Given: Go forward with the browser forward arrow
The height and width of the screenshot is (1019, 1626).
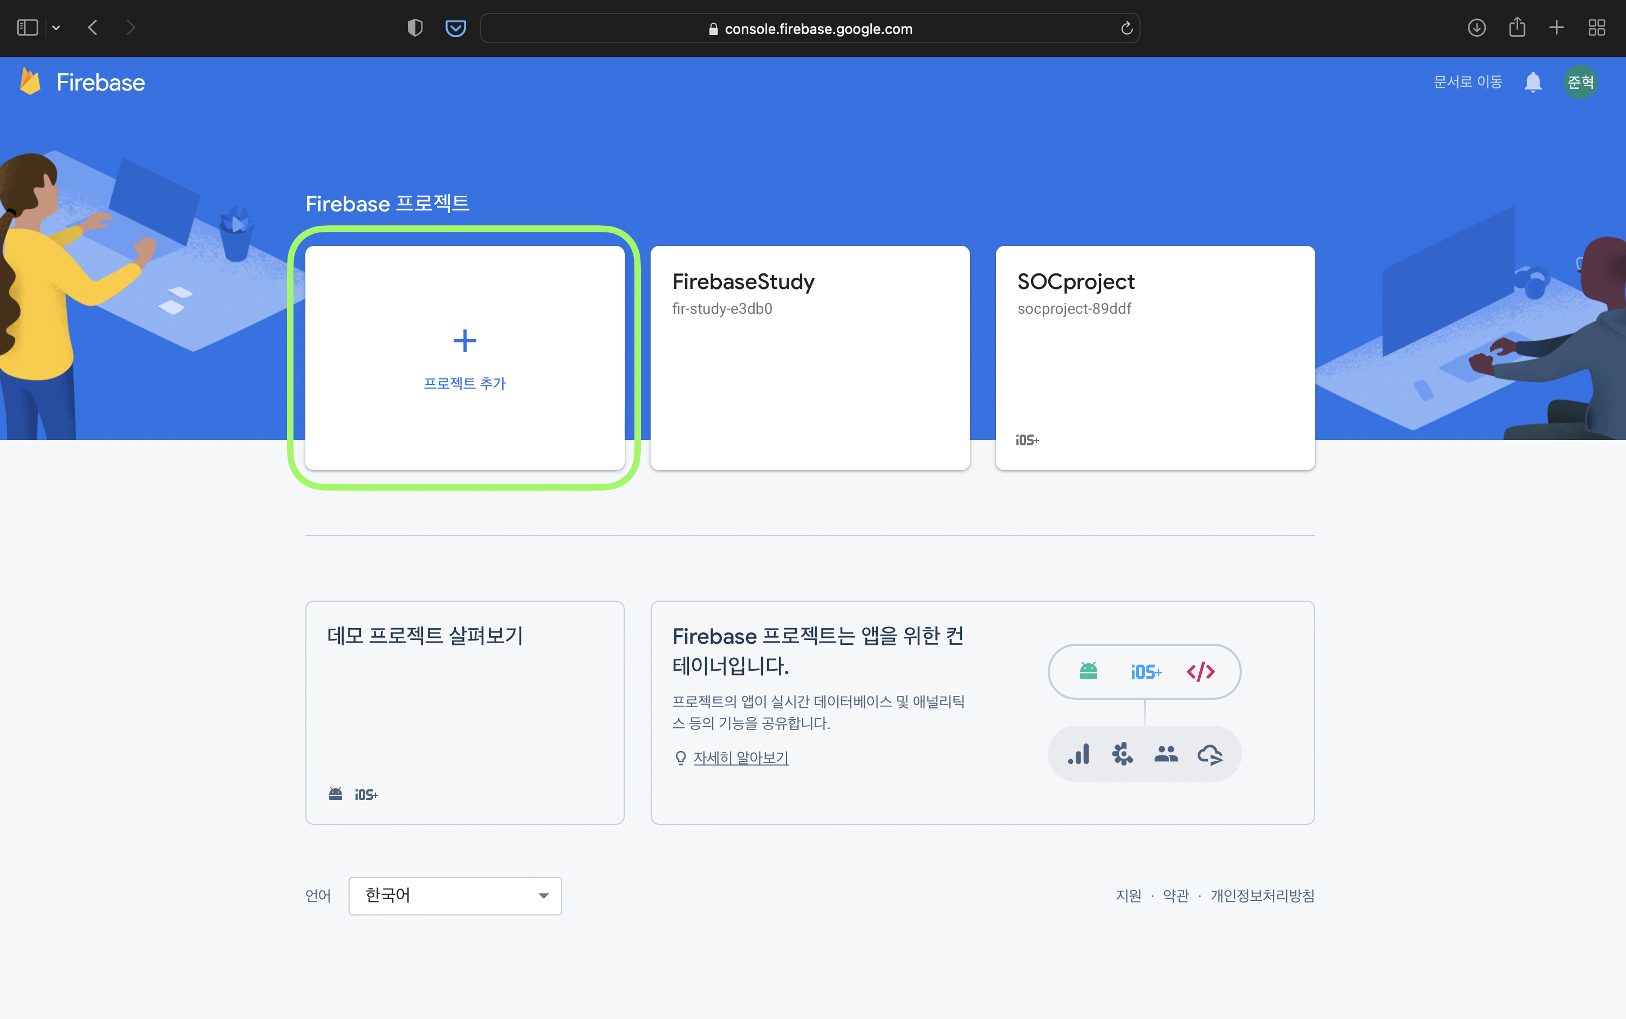Looking at the screenshot, I should click(x=131, y=27).
